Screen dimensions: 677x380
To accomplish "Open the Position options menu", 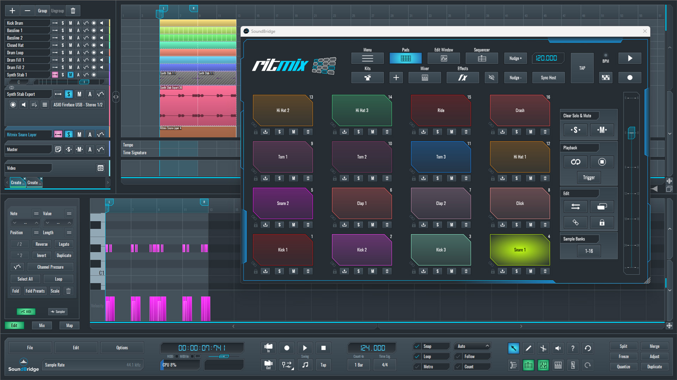I will pos(36,233).
